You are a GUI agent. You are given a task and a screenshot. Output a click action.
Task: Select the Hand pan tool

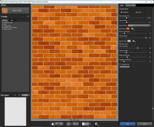pyautogui.click(x=52, y=124)
